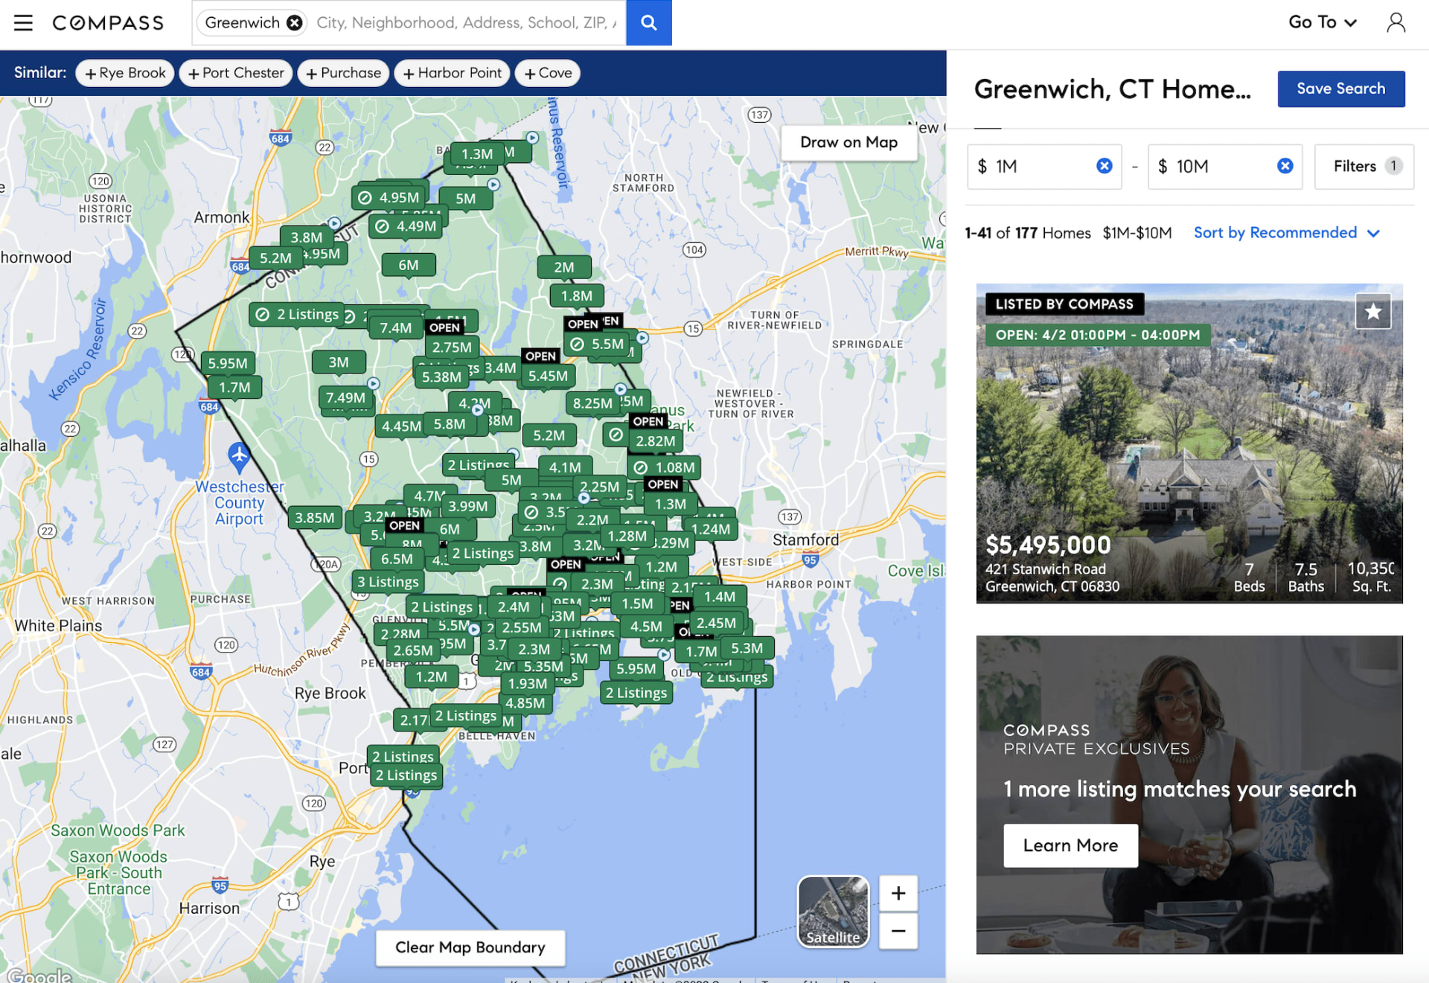Image resolution: width=1429 pixels, height=983 pixels.
Task: Select the 3.99M map marker
Action: click(x=468, y=507)
